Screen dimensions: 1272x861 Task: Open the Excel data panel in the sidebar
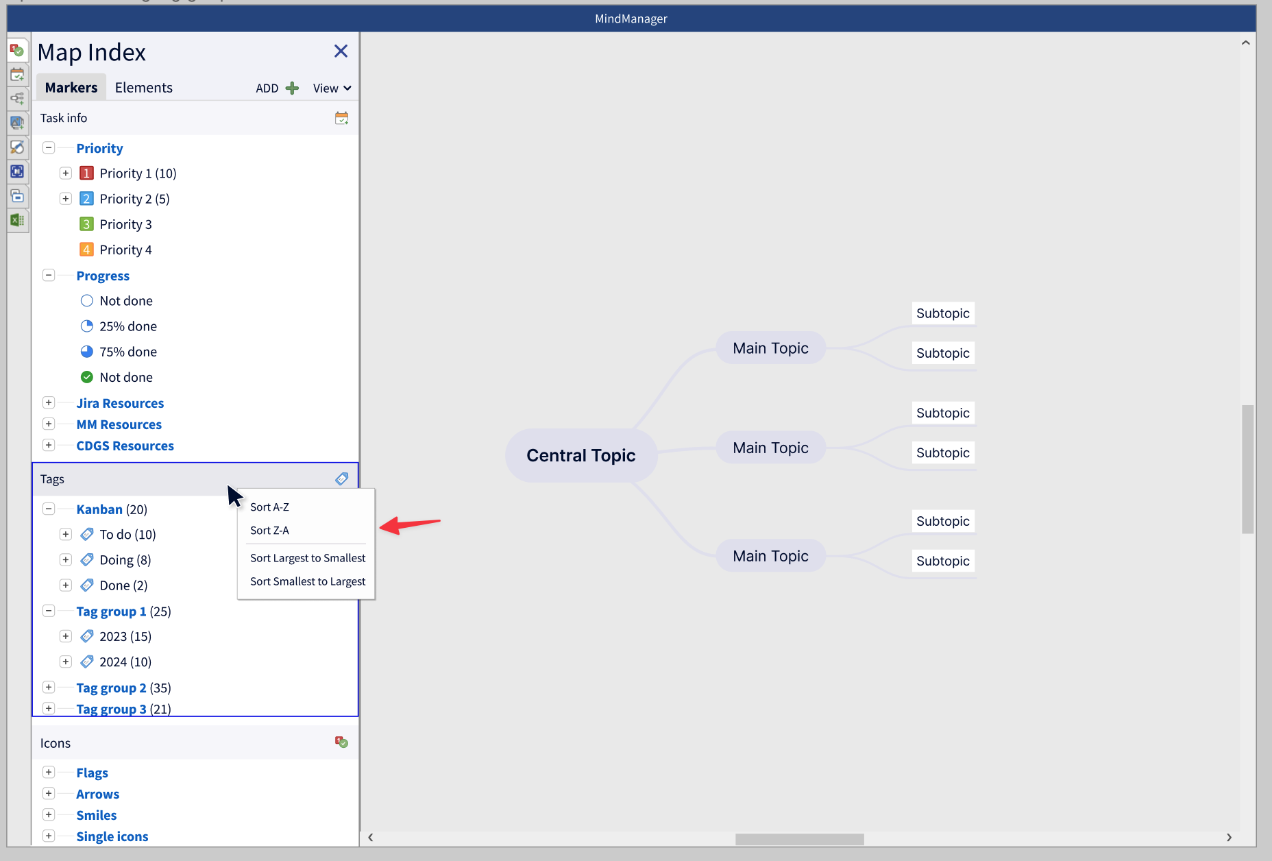pyautogui.click(x=17, y=220)
